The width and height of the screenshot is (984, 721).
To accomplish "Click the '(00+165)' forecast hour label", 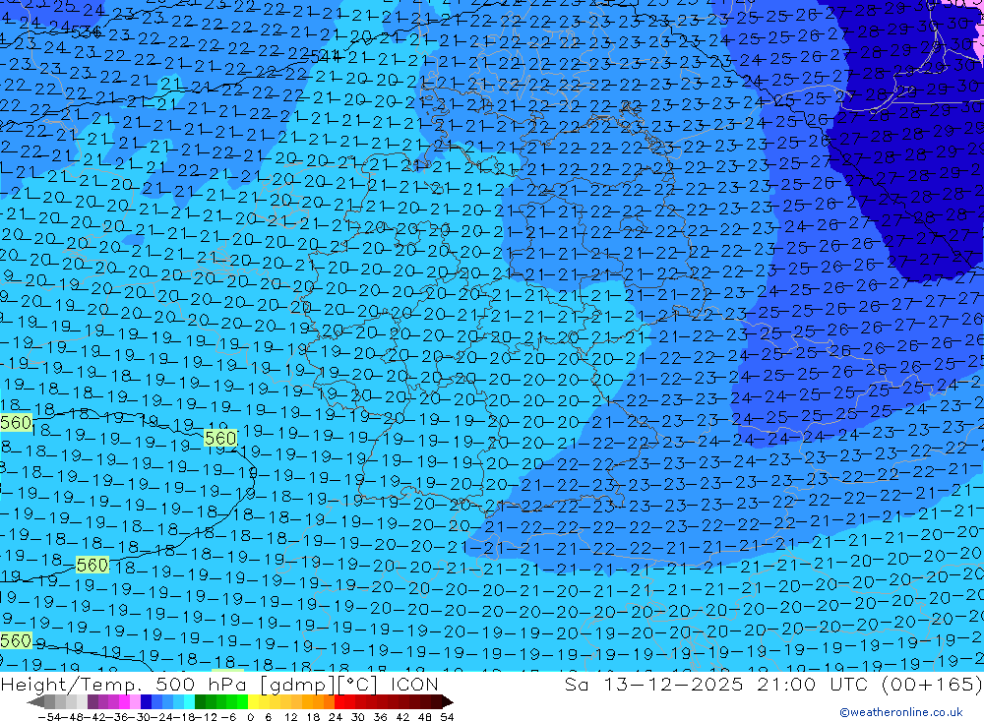I will (931, 684).
